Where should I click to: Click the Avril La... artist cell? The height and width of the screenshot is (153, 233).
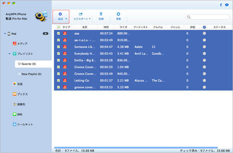pyautogui.click(x=141, y=54)
